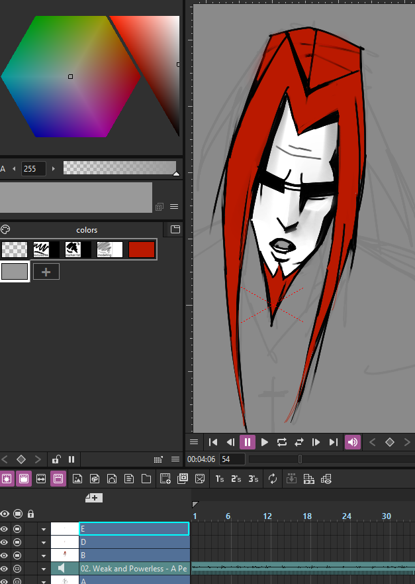Hide layer E using its eye icon
This screenshot has width=415, height=584.
pyautogui.click(x=5, y=529)
